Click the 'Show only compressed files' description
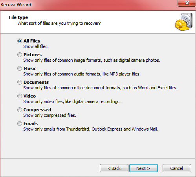 click(50, 115)
